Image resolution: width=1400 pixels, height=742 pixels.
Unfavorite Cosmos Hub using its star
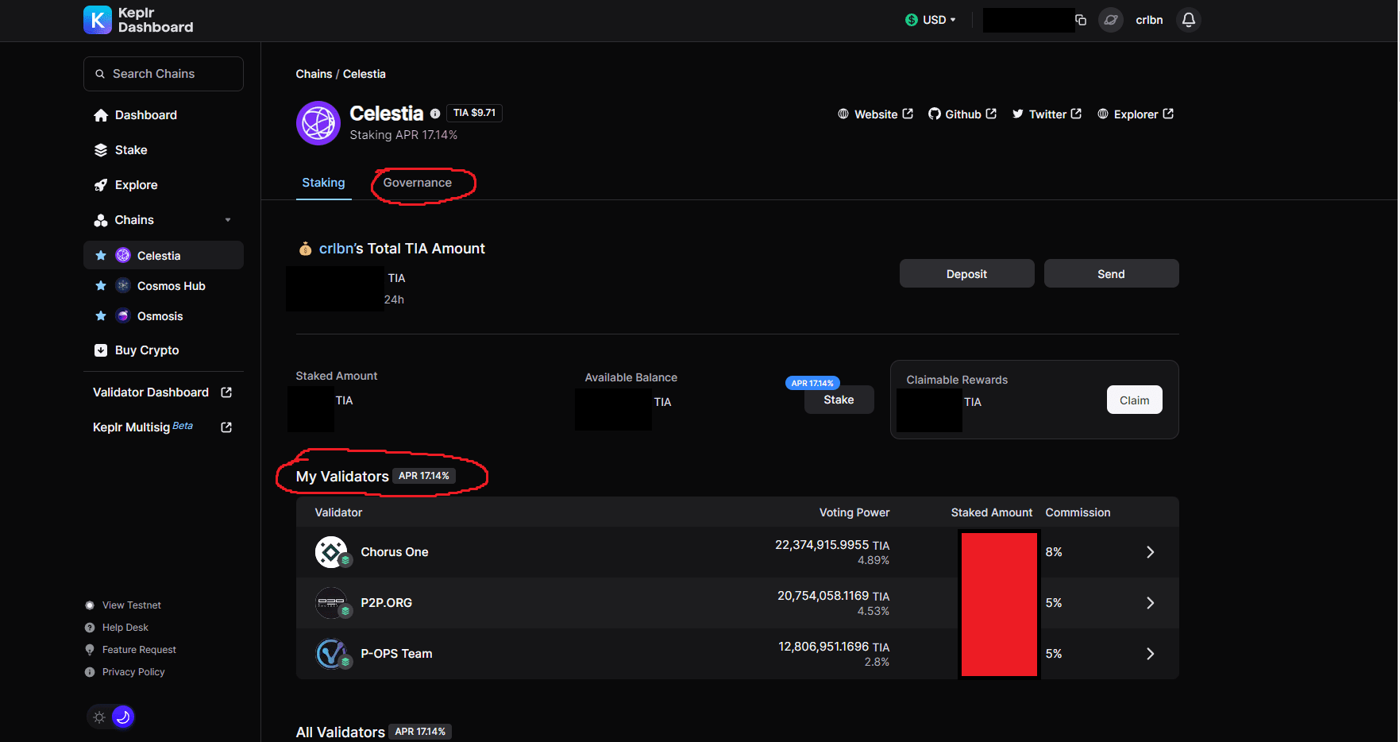coord(101,286)
